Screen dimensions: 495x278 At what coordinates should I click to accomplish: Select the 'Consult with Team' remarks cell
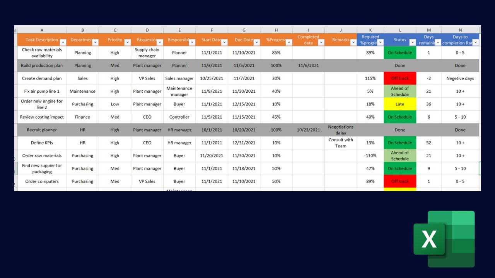(341, 143)
